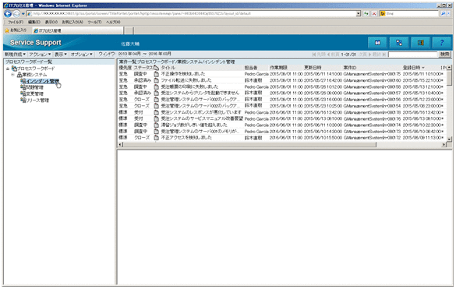Viewport: 456px width, 289px height.
Task: Open the アクション dropdown menu
Action: [x=40, y=54]
